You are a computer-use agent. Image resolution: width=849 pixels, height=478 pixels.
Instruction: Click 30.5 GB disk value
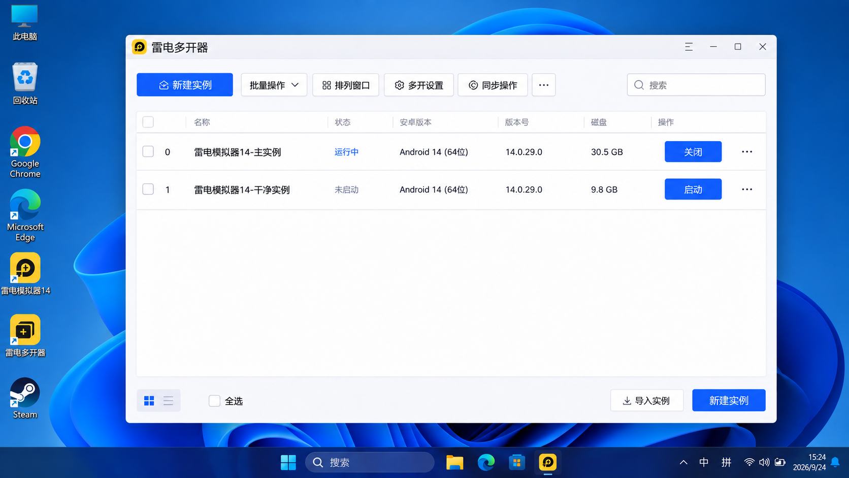[x=607, y=152]
